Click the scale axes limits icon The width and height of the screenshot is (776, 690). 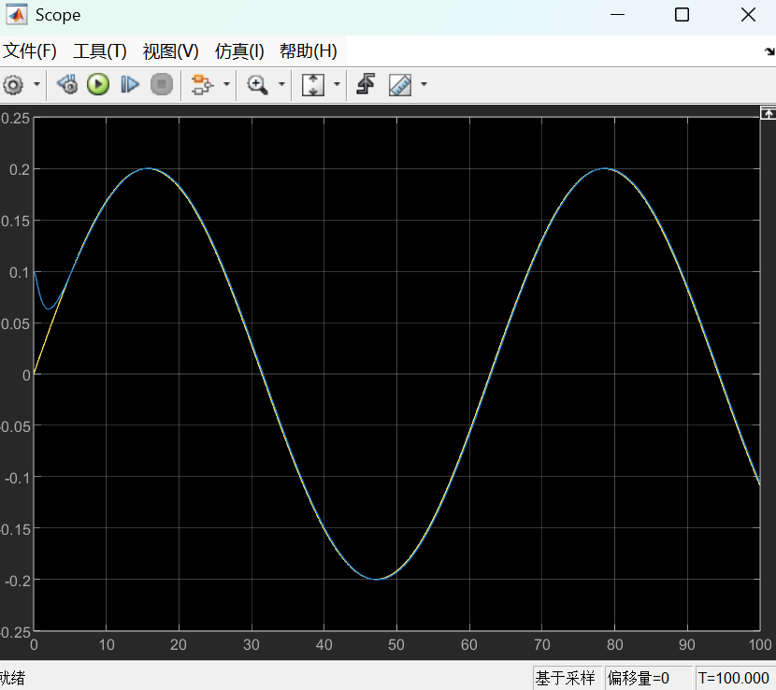[312, 85]
